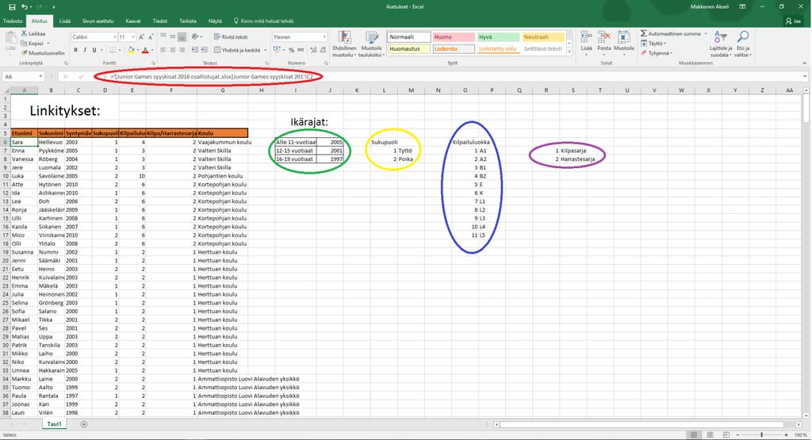
Task: Apply center horizontal alignment
Action: pyautogui.click(x=172, y=50)
